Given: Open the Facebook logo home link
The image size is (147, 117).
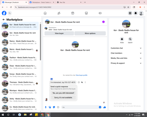Looking at the screenshot, I should click(4, 13).
